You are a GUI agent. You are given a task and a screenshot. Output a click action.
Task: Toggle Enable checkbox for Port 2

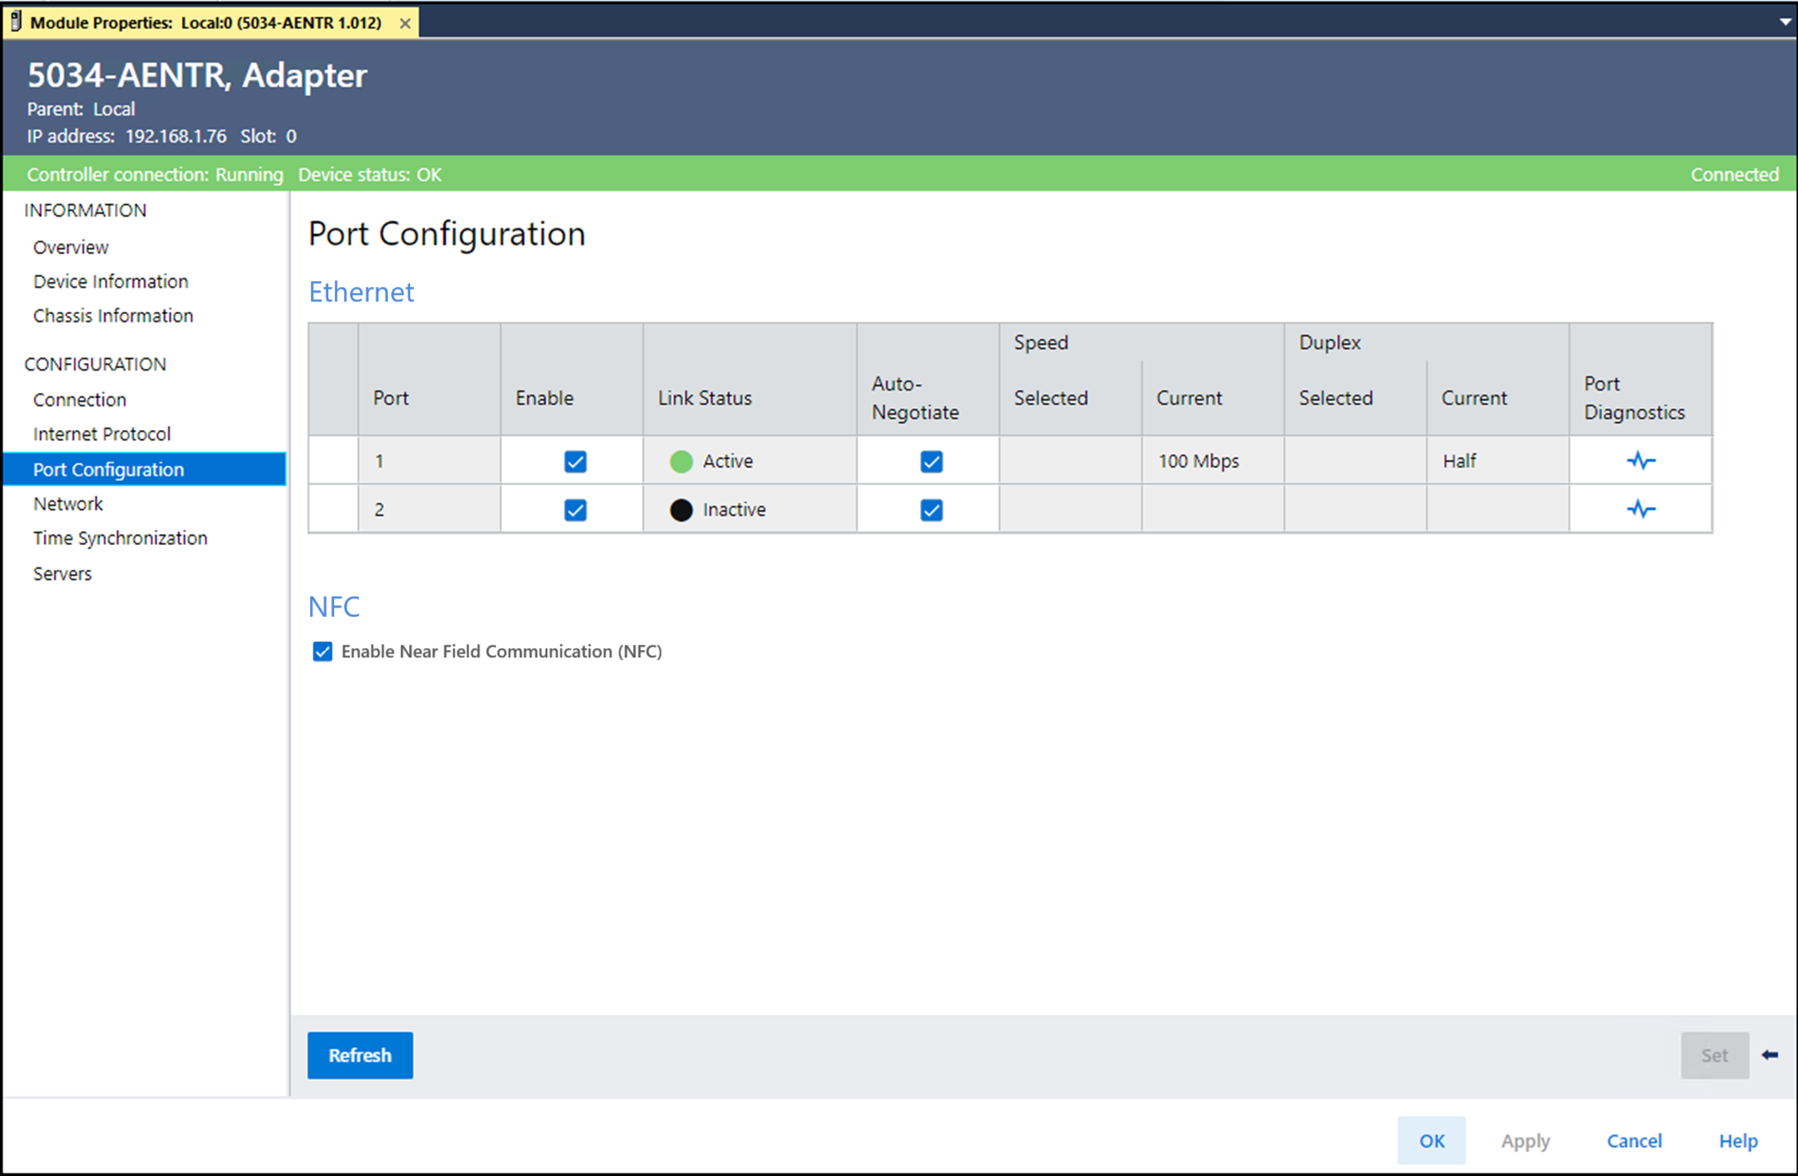575,510
